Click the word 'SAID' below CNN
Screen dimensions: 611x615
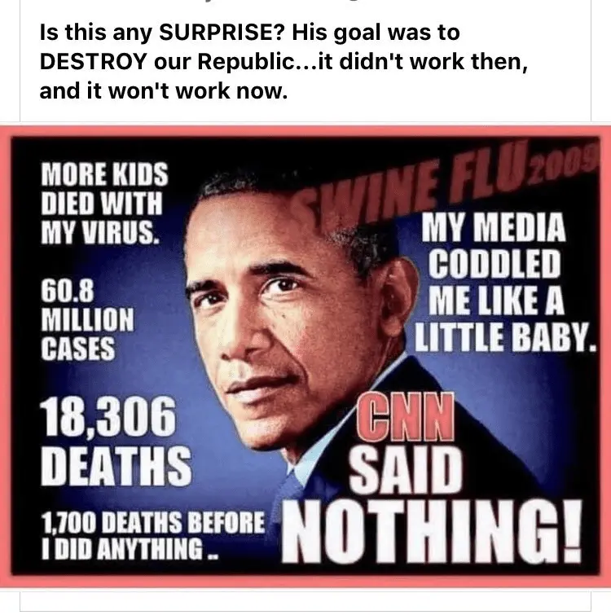(x=406, y=471)
